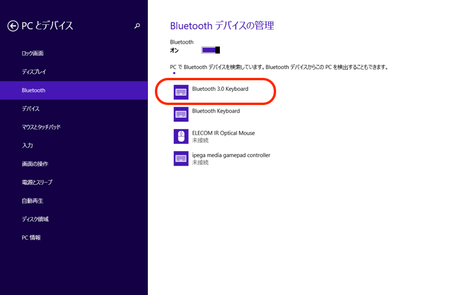Click the Bluetooth 3.0 Keyboard icon
This screenshot has width=473, height=295.
click(x=181, y=91)
